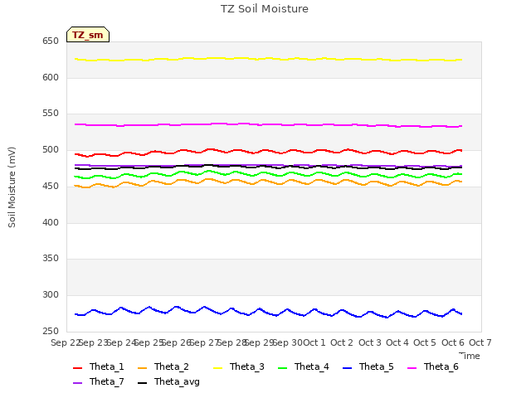This screenshot has height=398, width=531.
Task: Click the Time axis label
Action: point(470,356)
